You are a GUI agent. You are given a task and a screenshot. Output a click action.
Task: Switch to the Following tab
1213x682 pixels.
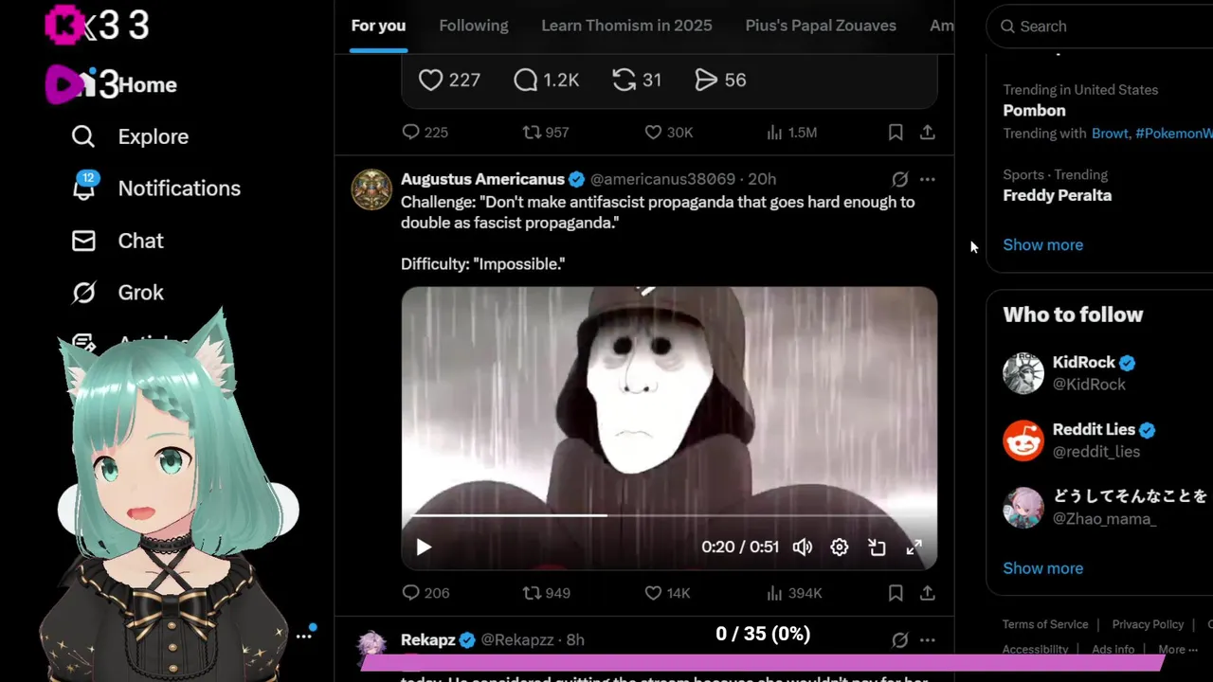click(x=474, y=26)
